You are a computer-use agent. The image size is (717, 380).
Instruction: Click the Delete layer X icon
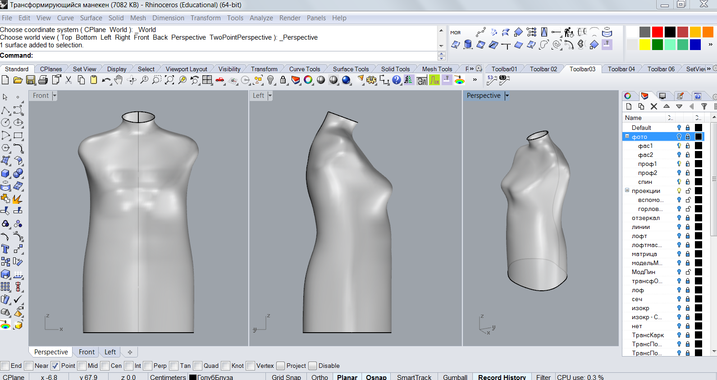coord(654,106)
